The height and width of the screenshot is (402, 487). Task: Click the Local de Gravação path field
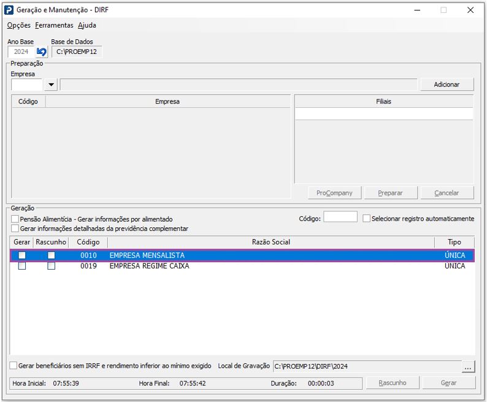[x=367, y=366]
